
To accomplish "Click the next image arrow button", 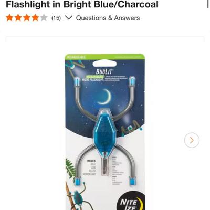I will [x=192, y=140].
